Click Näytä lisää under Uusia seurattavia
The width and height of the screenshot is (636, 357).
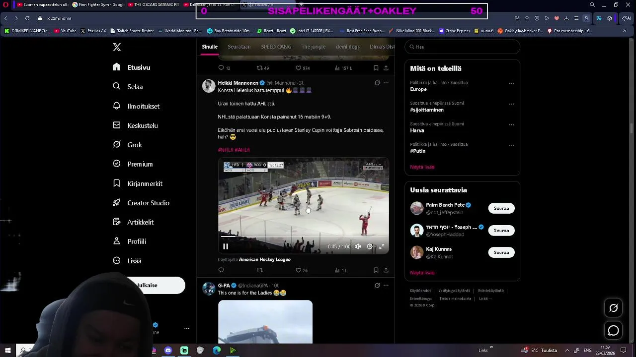coord(422,273)
